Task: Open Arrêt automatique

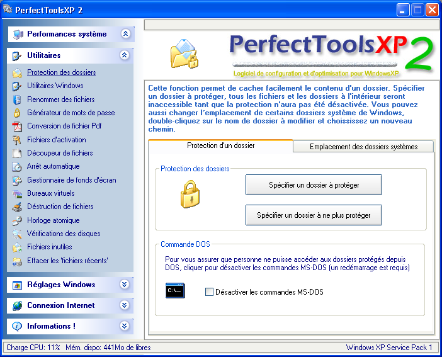Action: click(x=54, y=166)
